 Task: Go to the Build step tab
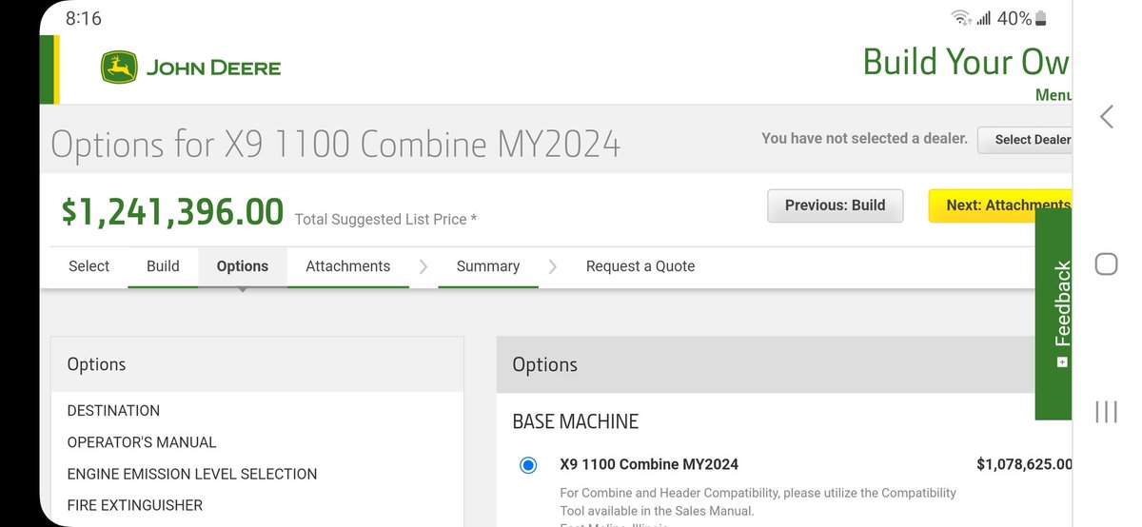coord(163,266)
